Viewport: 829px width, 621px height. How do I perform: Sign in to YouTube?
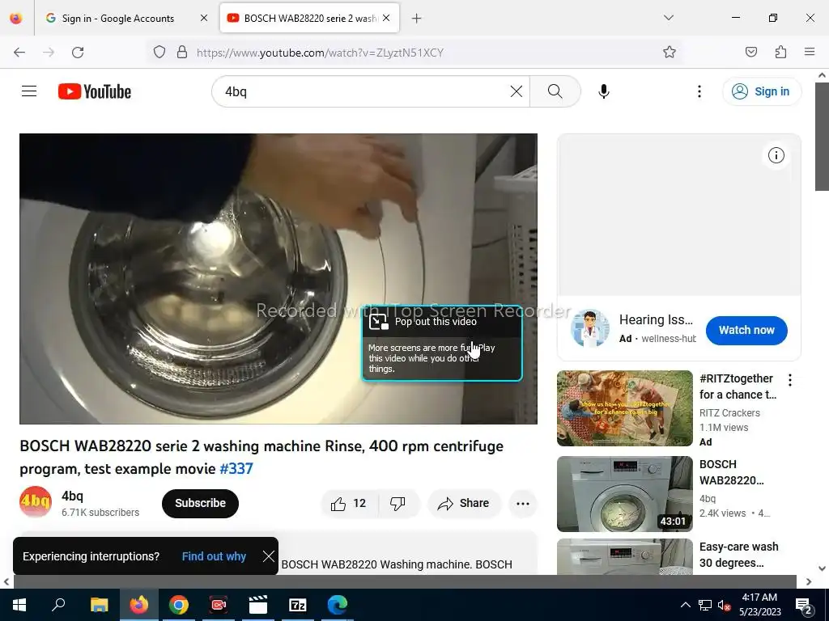(761, 91)
